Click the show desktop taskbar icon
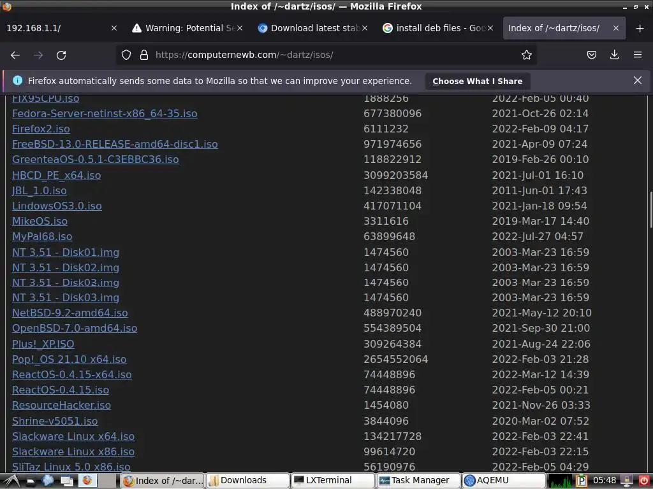 (66, 481)
